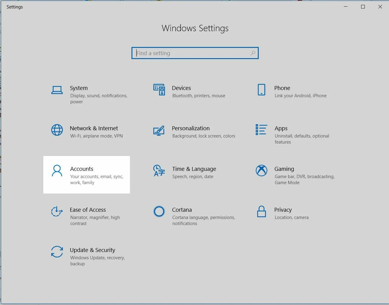Viewport: 389px width, 305px height.
Task: Open the Devices settings title
Action: click(181, 88)
